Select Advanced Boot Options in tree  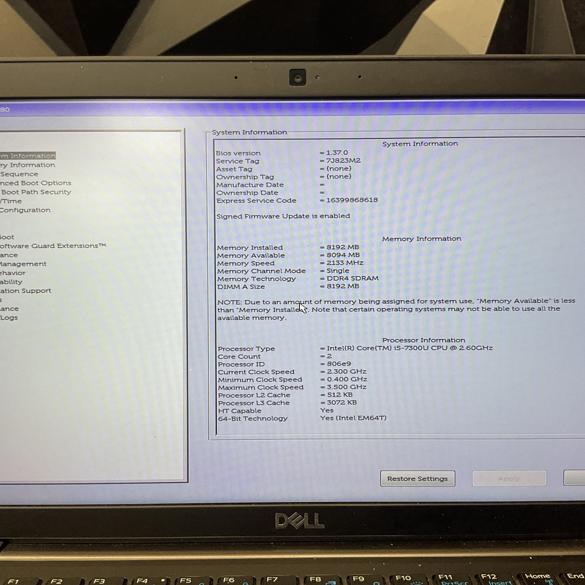[x=35, y=183]
